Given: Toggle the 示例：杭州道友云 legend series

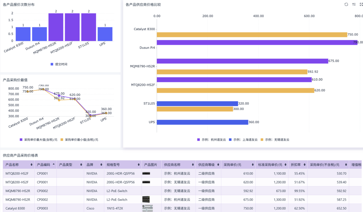Looking at the screenshot, I should [211, 140].
